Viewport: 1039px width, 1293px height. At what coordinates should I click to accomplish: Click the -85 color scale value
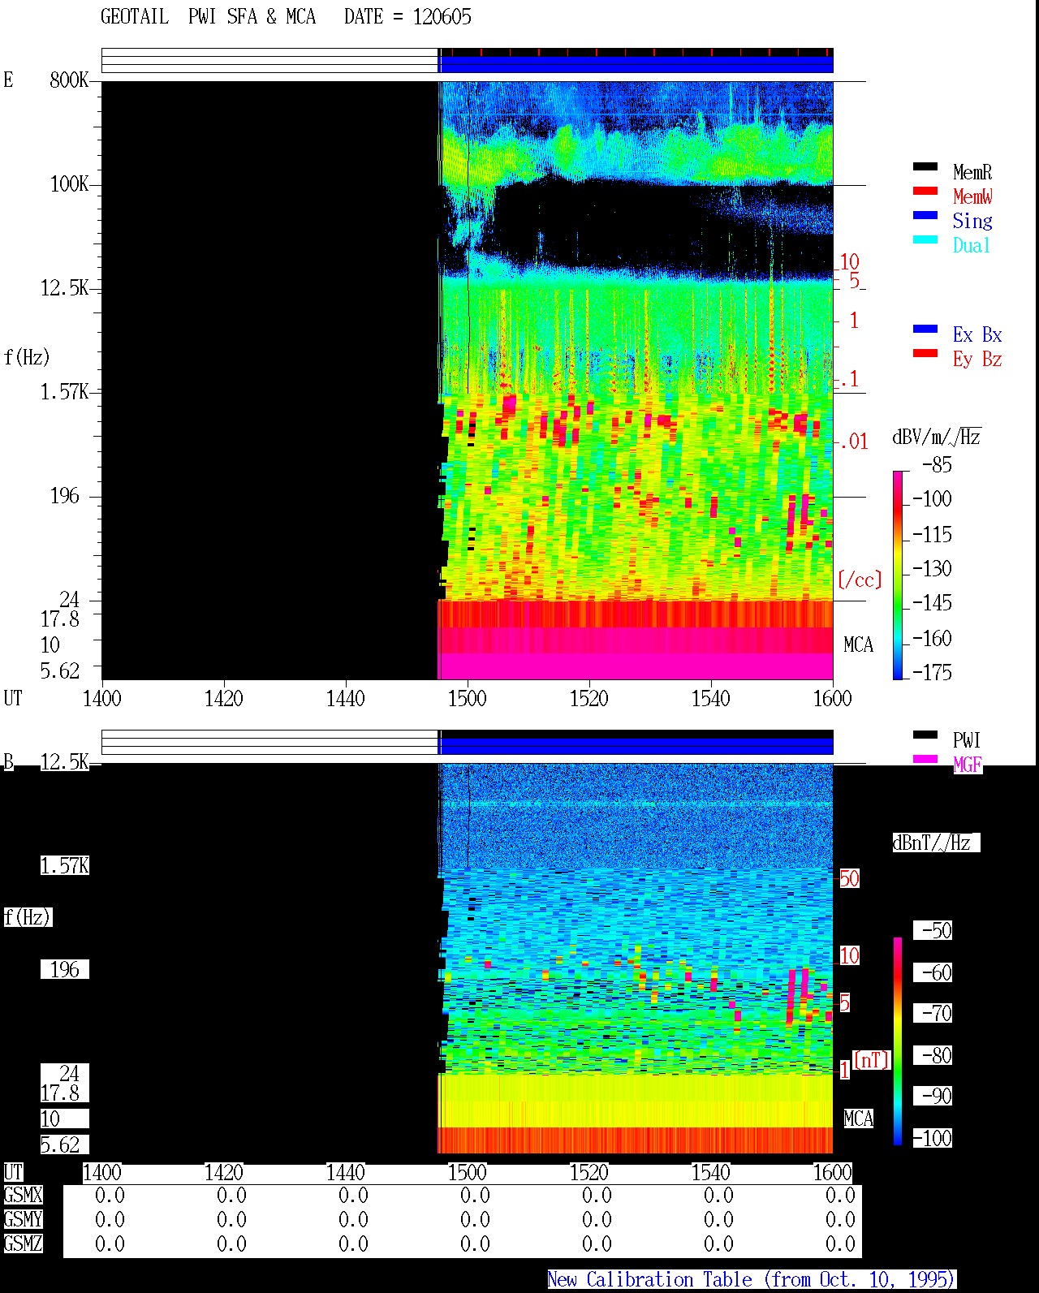click(937, 465)
